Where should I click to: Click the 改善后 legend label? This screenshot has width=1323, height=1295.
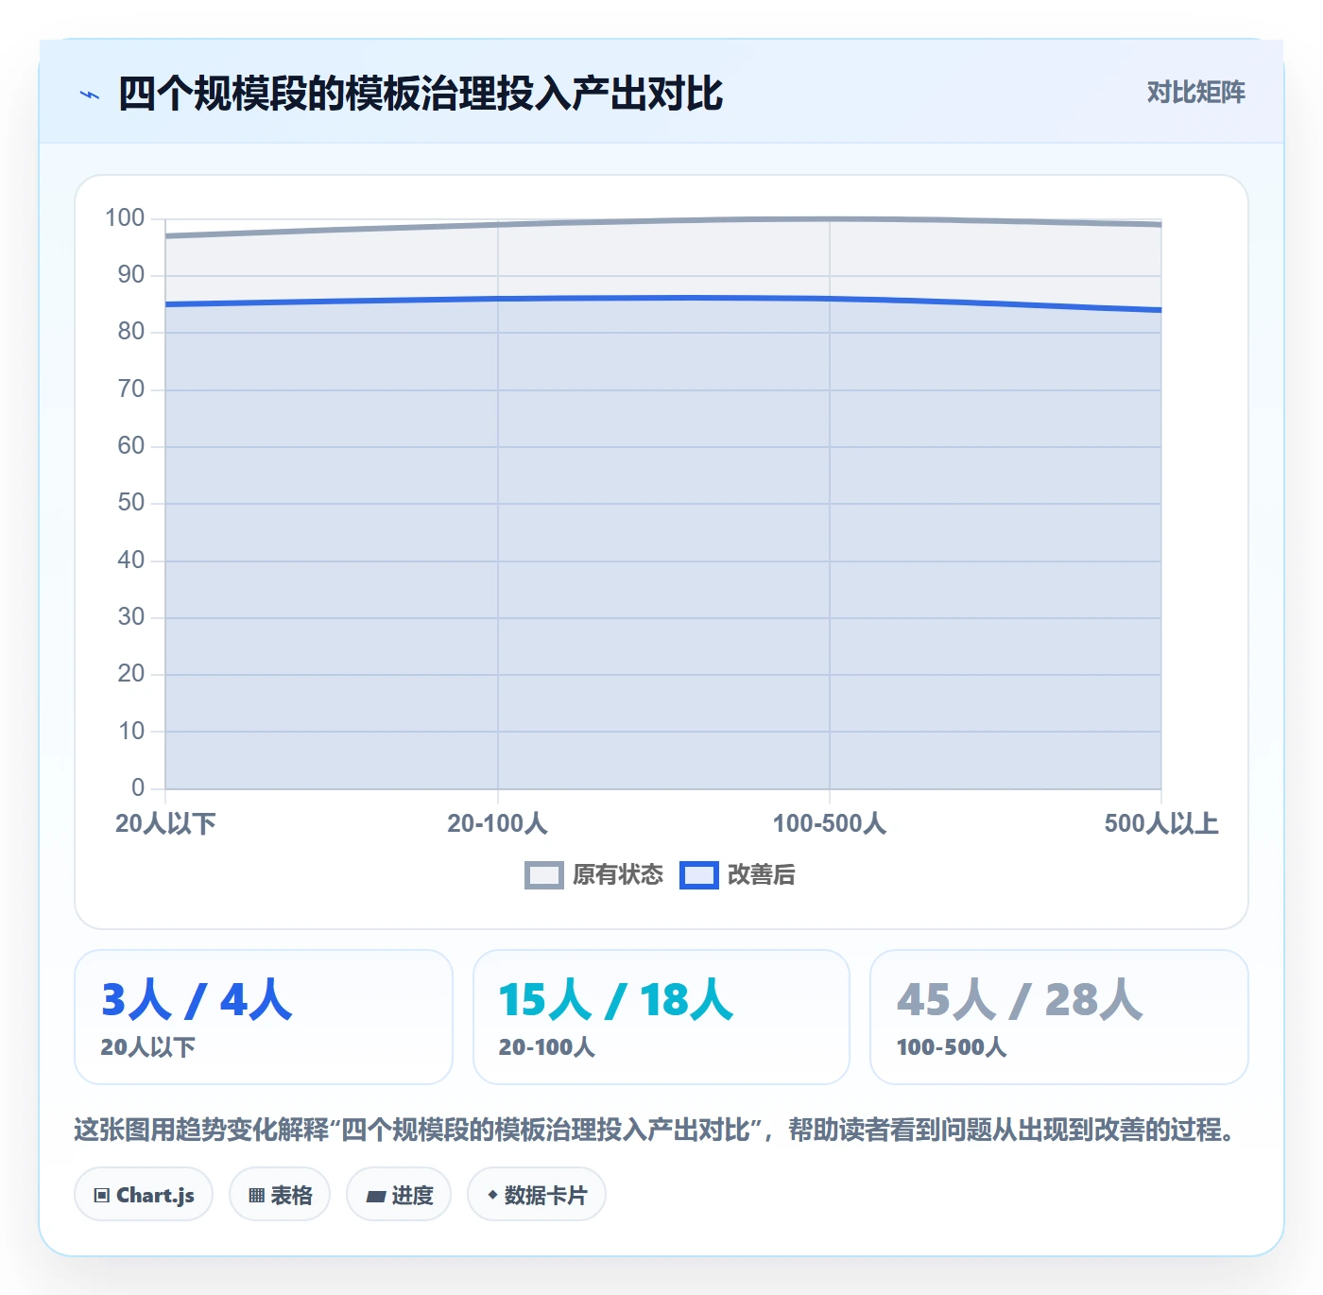pyautogui.click(x=761, y=875)
